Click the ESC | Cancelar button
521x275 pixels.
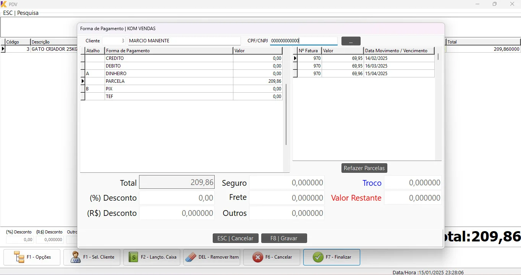(235, 238)
